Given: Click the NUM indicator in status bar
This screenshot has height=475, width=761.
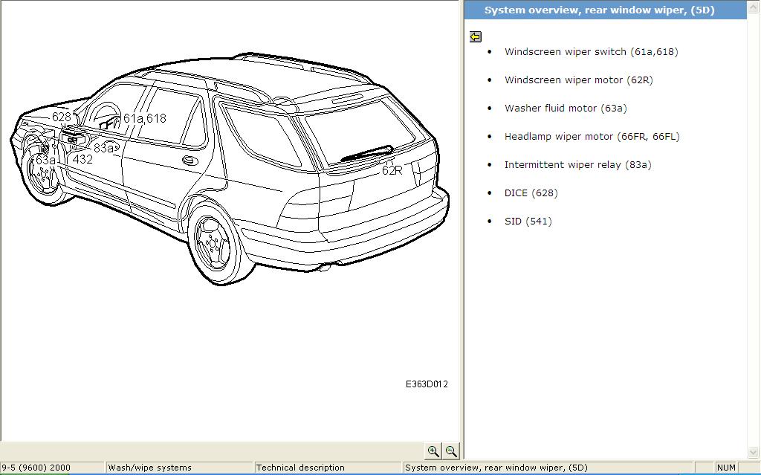Looking at the screenshot, I should point(726,468).
